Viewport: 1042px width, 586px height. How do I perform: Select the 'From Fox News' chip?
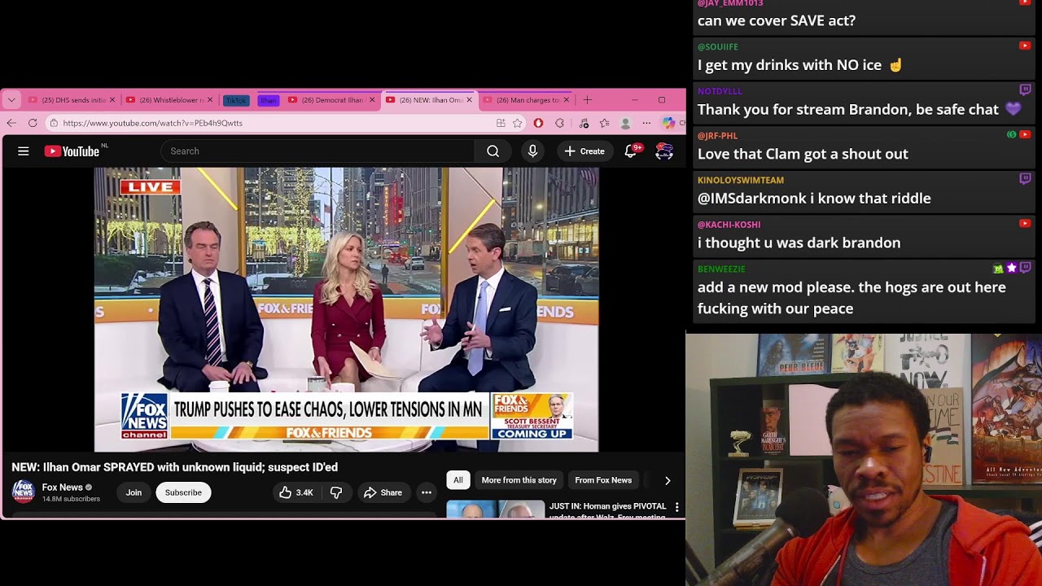[603, 480]
